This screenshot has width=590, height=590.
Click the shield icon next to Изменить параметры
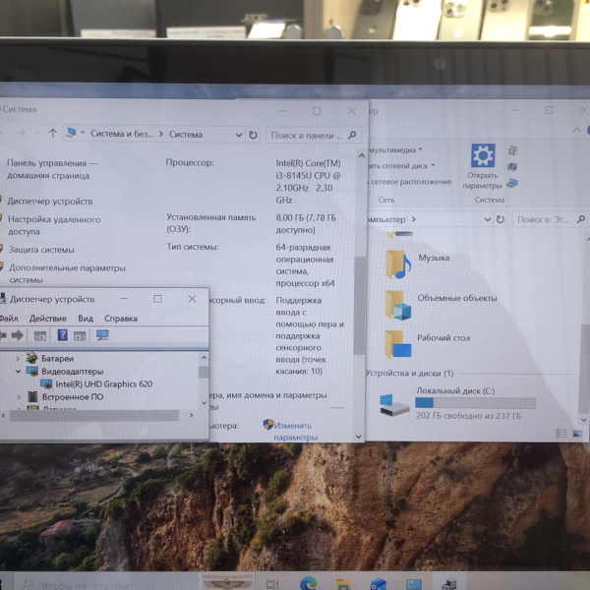[x=268, y=425]
